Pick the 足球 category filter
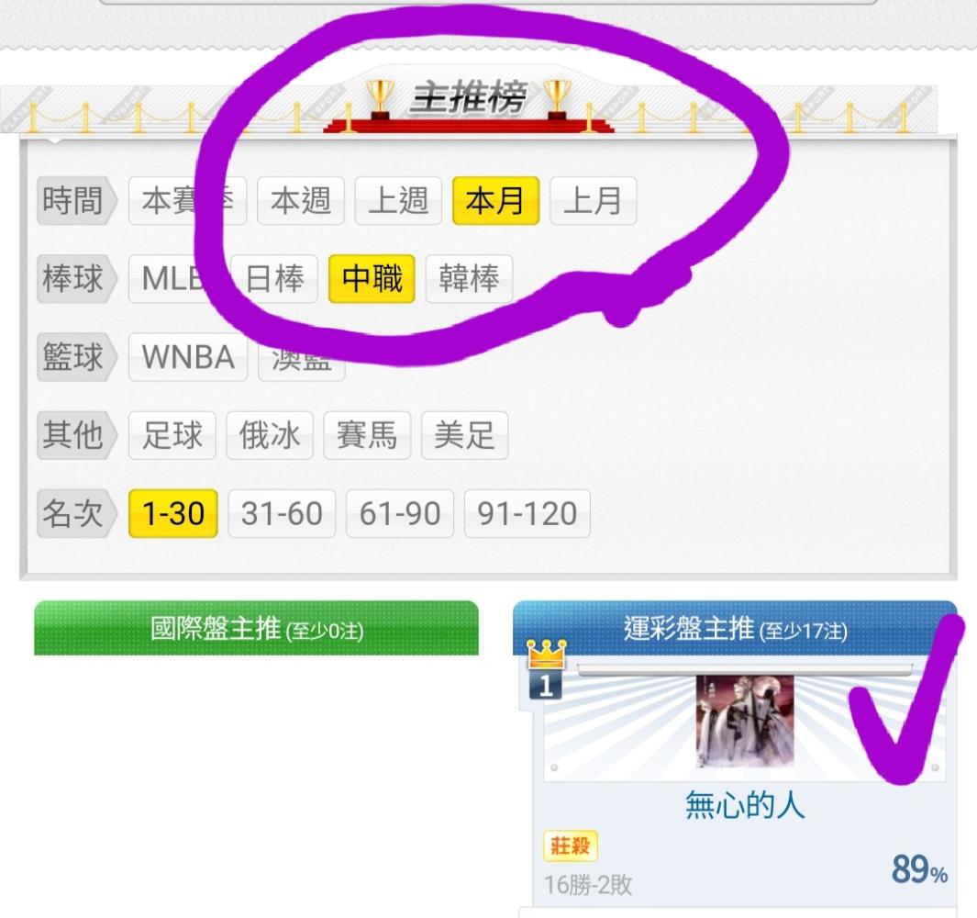The height and width of the screenshot is (918, 977). pyautogui.click(x=172, y=435)
